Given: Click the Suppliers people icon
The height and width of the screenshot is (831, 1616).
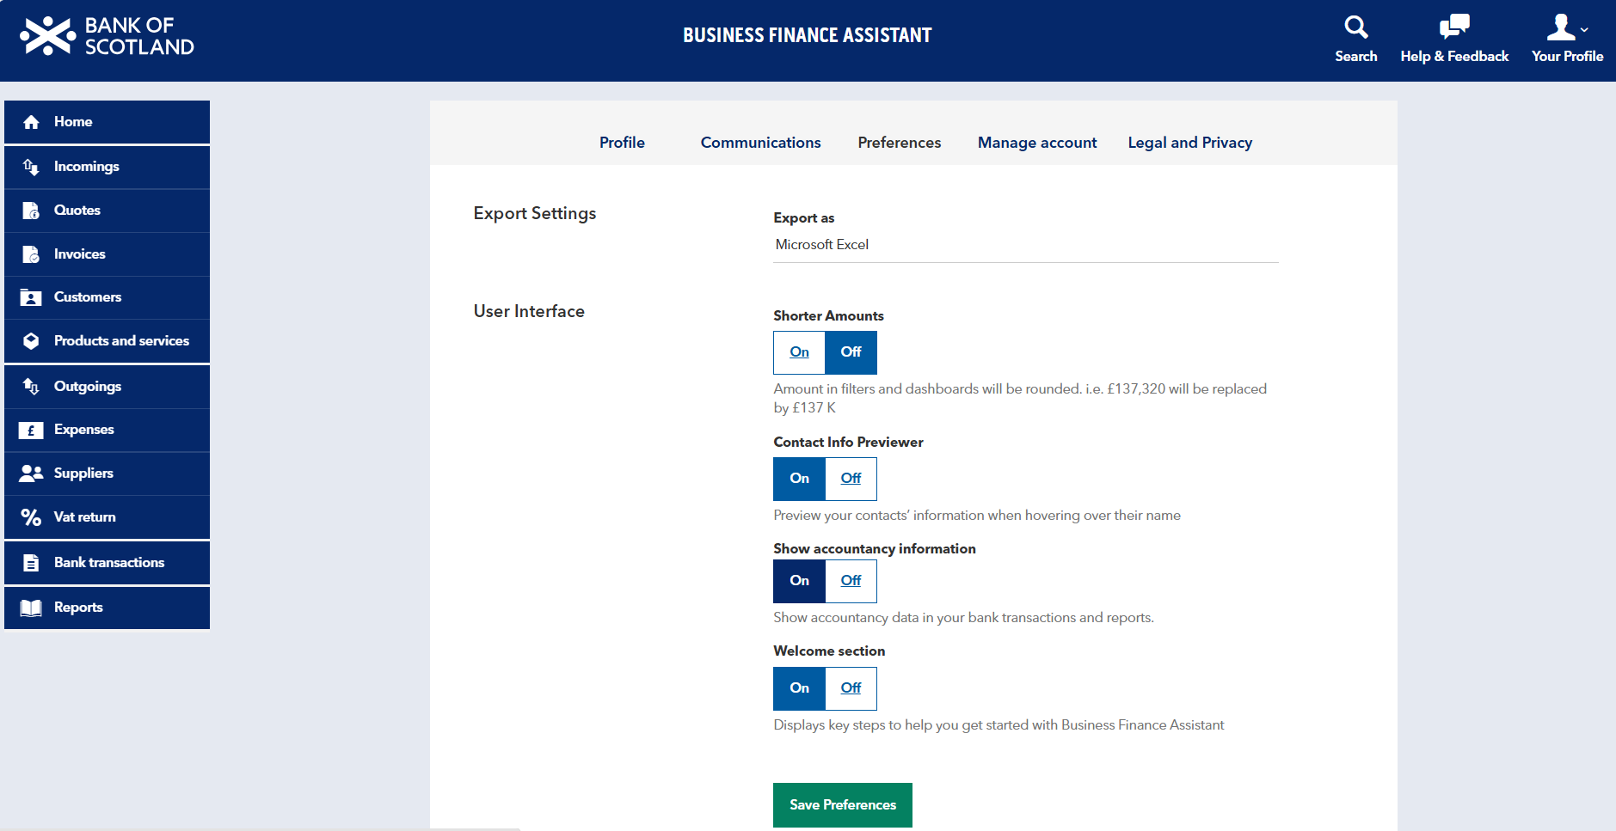Looking at the screenshot, I should pos(31,474).
